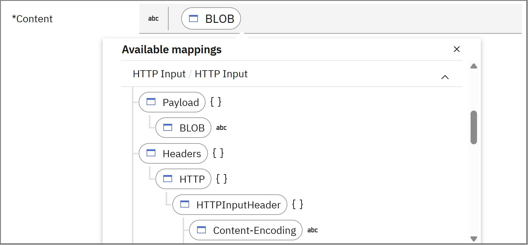Select the Headers mapping node
The image size is (528, 245).
[173, 154]
